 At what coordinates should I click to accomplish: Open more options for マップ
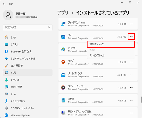[131, 62]
